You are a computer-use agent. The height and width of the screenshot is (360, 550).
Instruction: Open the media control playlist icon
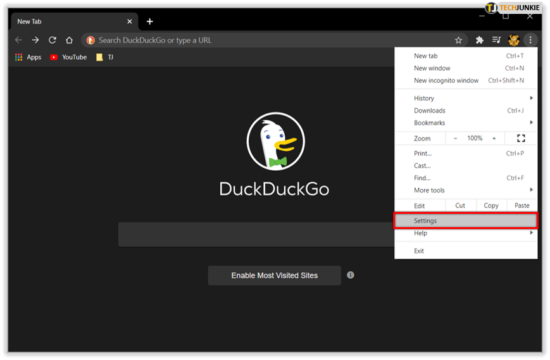tap(496, 40)
